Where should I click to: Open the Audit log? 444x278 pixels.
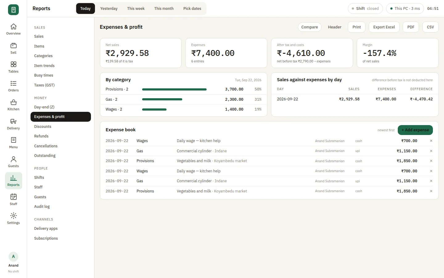pos(61,207)
